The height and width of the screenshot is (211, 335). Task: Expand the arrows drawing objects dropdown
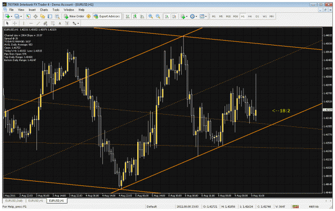[x=78, y=24]
